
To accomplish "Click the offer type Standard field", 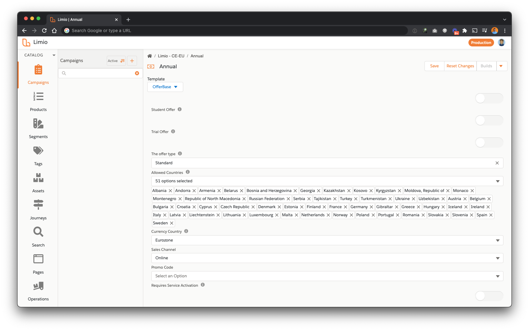I will (327, 163).
